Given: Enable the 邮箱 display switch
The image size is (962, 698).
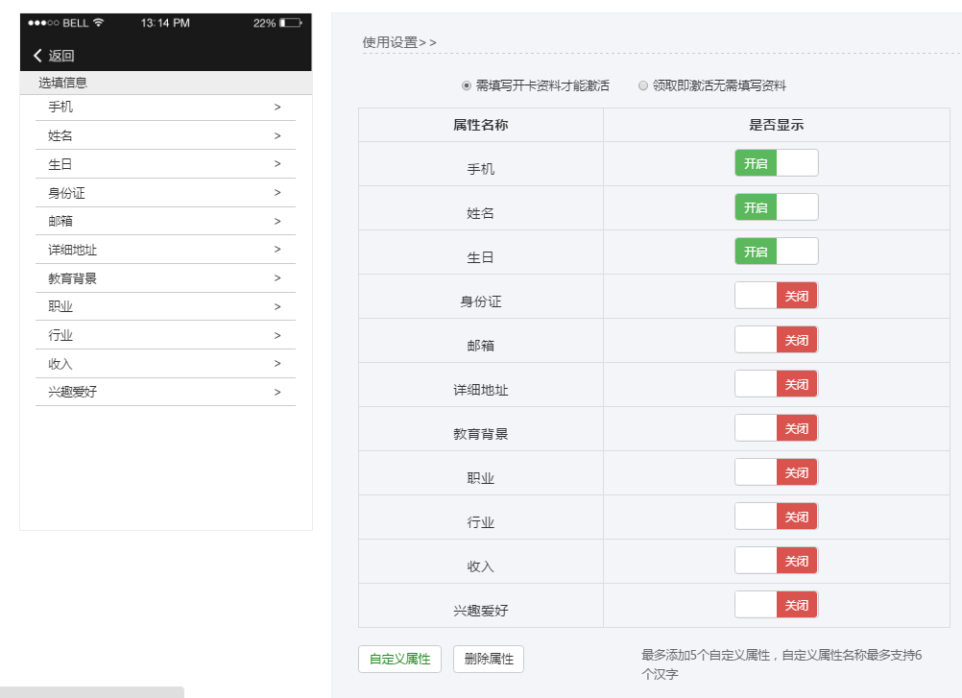Looking at the screenshot, I should [776, 340].
